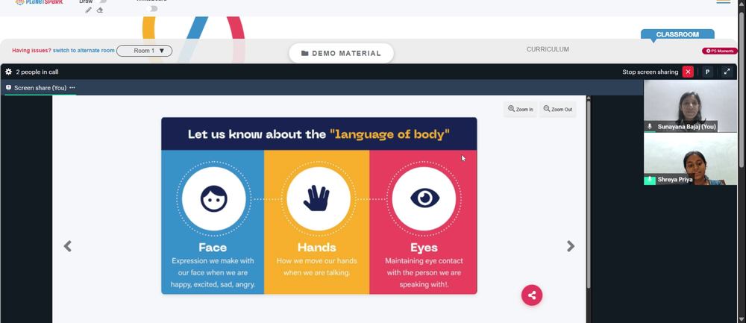Screen dimensions: 746x323
Task: Click the PS Moments button
Action: pyautogui.click(x=720, y=51)
